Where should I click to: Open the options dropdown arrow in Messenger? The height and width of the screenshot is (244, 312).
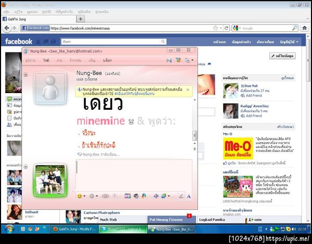(x=192, y=60)
